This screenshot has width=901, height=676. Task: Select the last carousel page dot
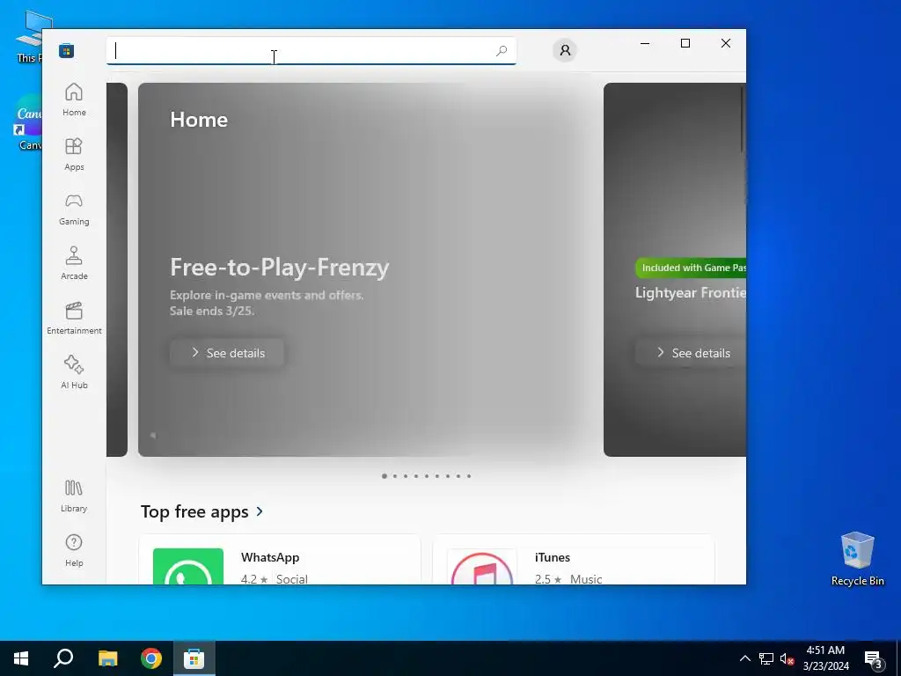click(469, 476)
